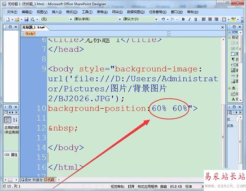This screenshot has width=246, height=191.
Task: Switch to 设计 view
Action: coord(26,180)
